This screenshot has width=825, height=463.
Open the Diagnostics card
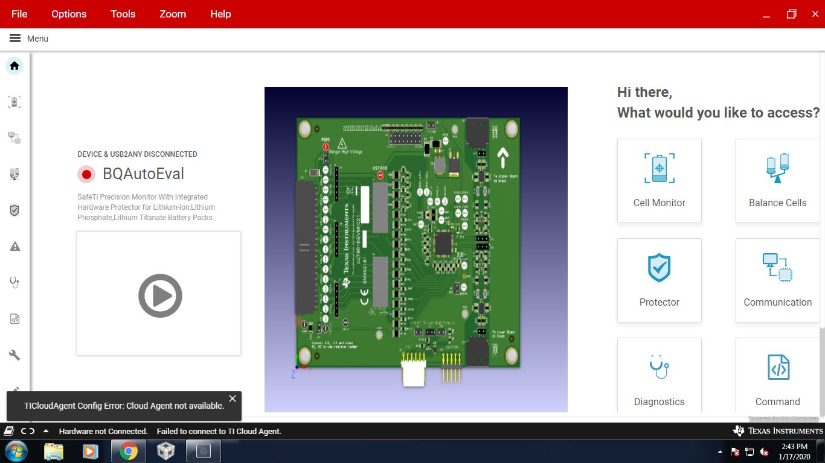[660, 375]
